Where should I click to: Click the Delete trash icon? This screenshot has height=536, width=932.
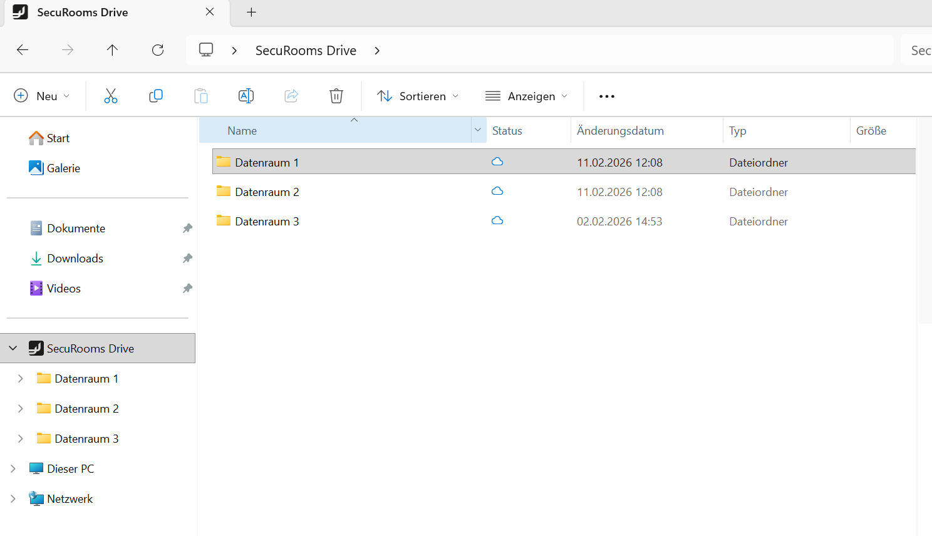[x=336, y=96]
